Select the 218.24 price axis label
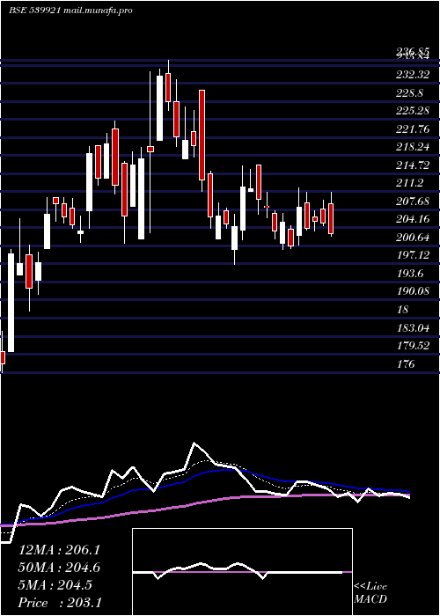440x616 pixels. pos(413,147)
